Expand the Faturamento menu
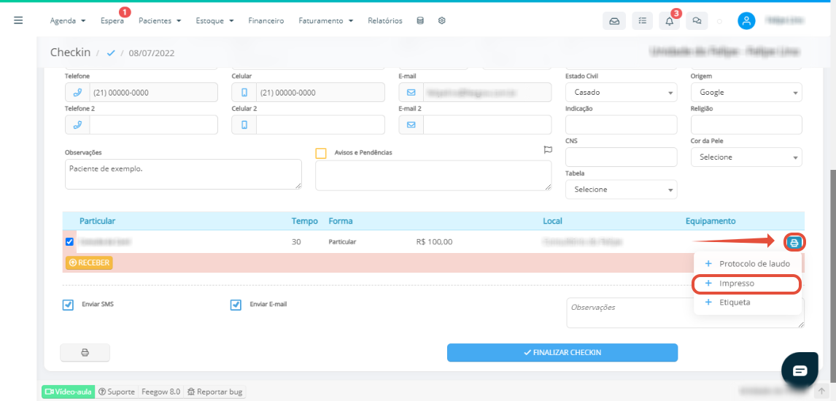 coord(326,20)
